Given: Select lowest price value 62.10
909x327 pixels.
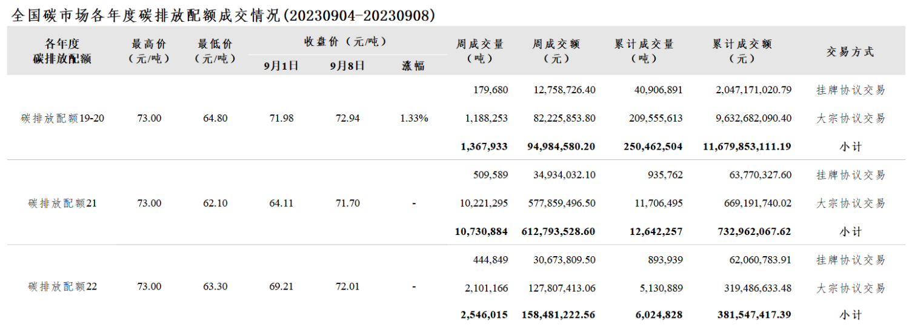Looking at the screenshot, I should (x=215, y=203).
